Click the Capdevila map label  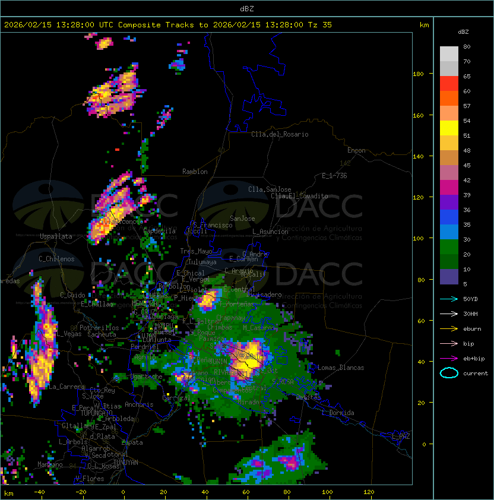click(x=160, y=231)
